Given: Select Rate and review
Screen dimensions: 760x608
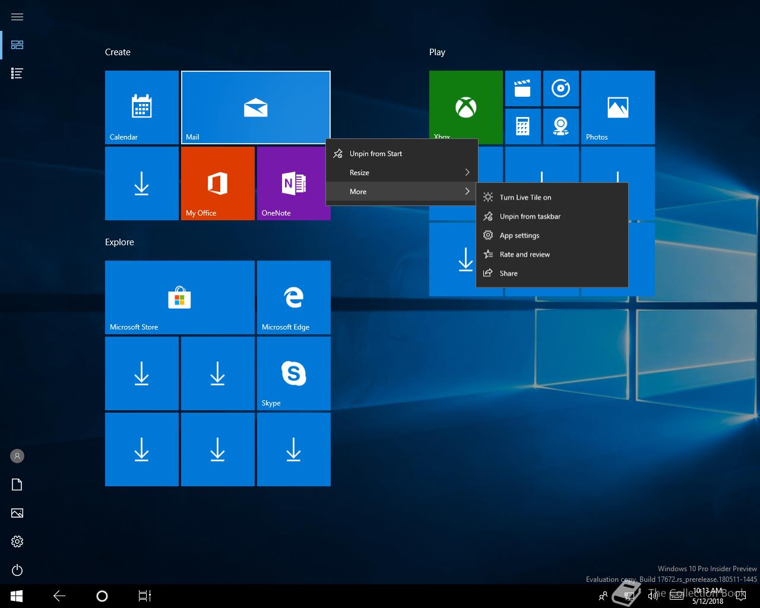Looking at the screenshot, I should 552,255.
